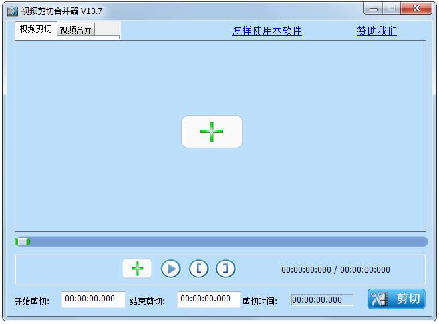The image size is (439, 324).
Task: Switch to the 视频合并 tab
Action: pyautogui.click(x=76, y=30)
